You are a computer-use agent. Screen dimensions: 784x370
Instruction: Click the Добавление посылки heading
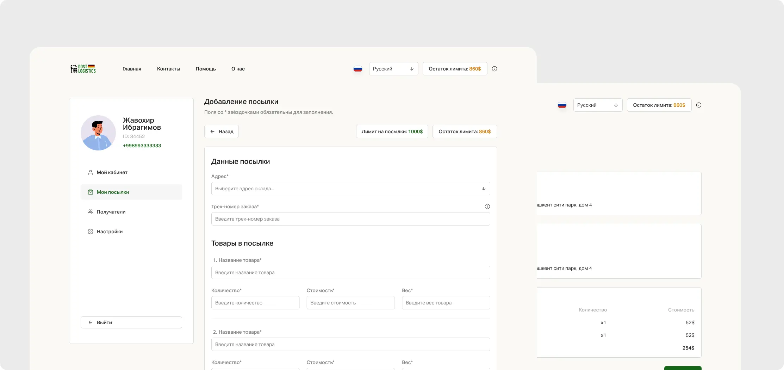pos(241,101)
